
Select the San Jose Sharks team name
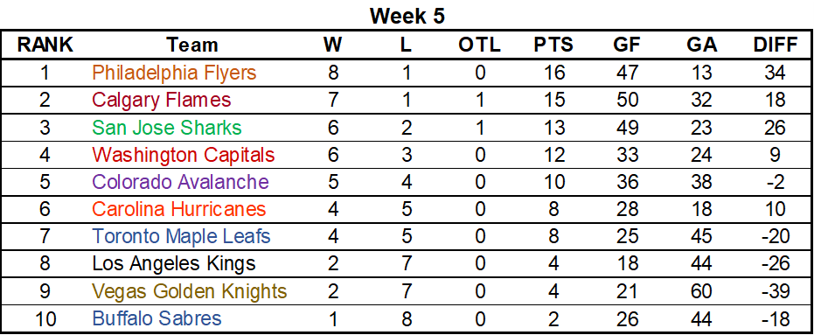(167, 128)
